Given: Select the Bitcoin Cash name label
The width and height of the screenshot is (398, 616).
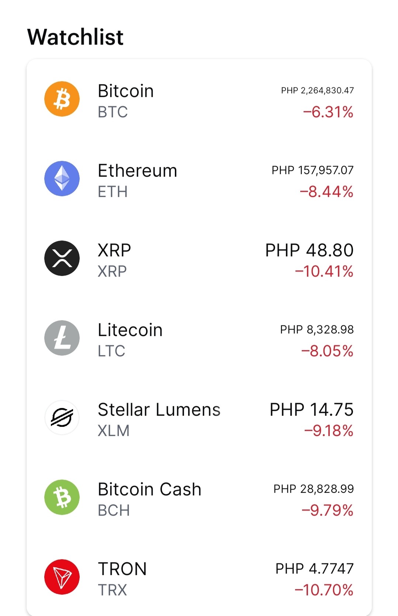Looking at the screenshot, I should tap(149, 489).
